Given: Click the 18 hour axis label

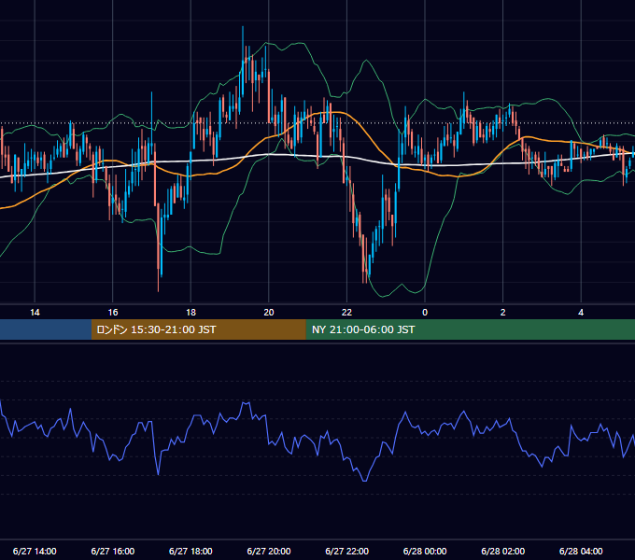Looking at the screenshot, I should 190,313.
